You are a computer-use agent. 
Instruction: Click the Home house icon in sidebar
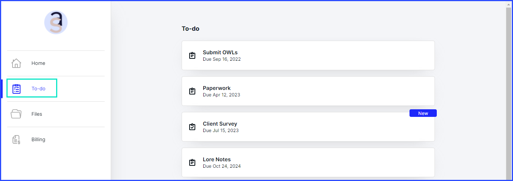[x=16, y=63]
